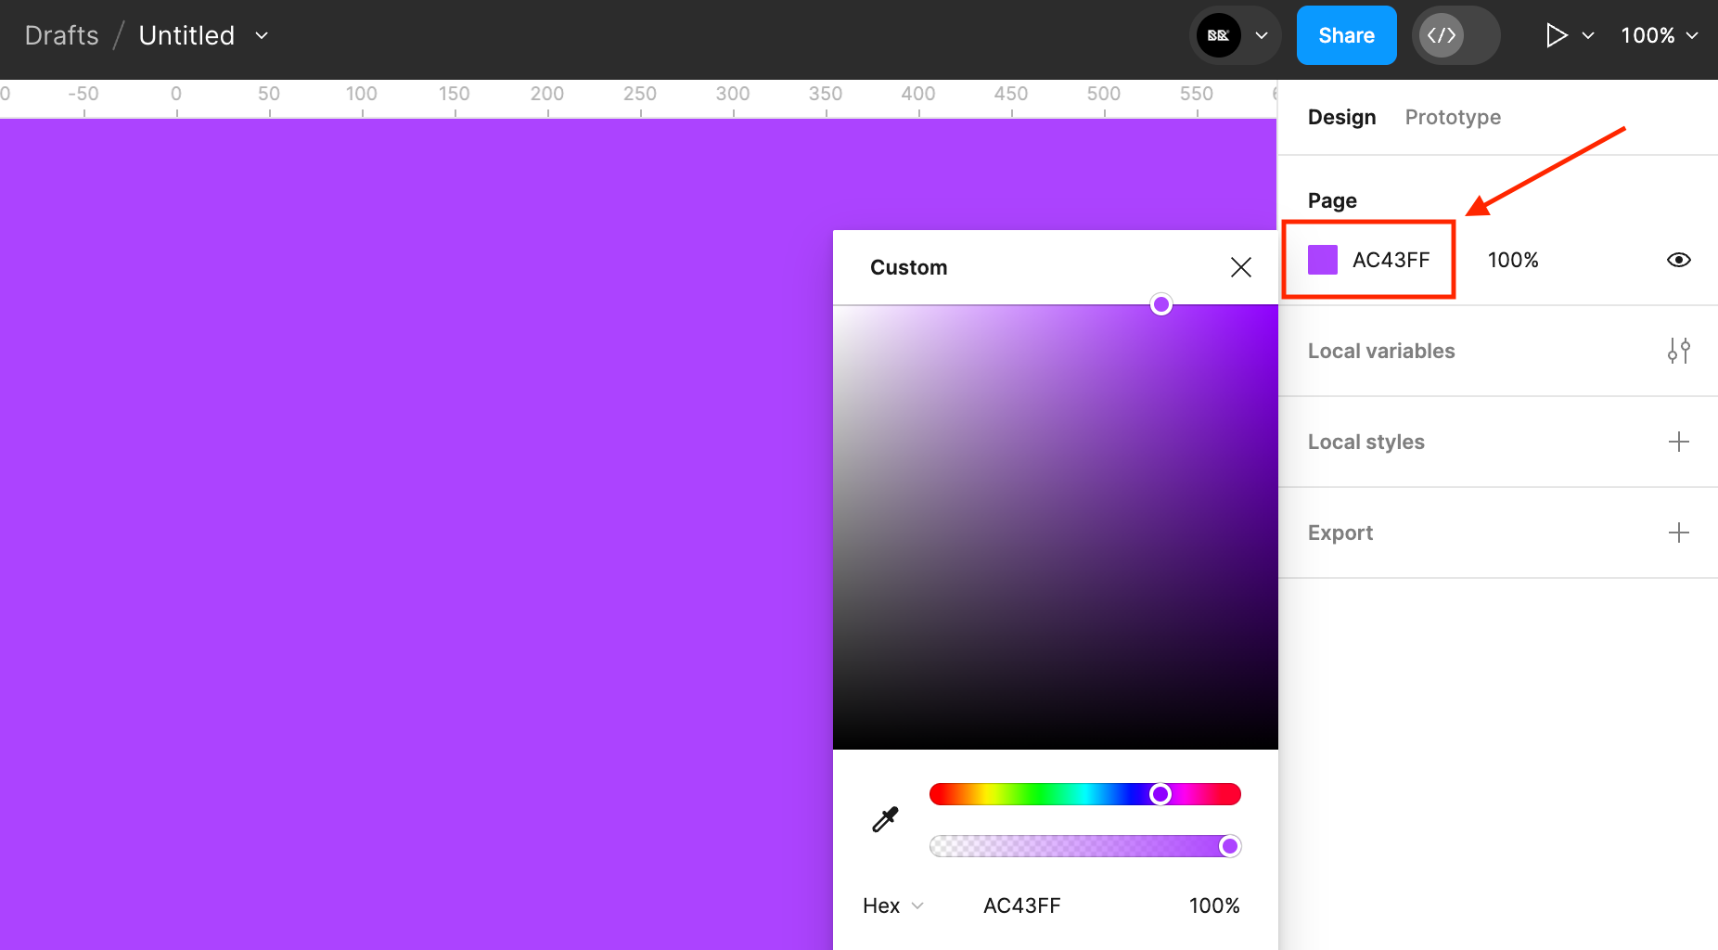This screenshot has width=1718, height=950.
Task: Click the Custom picker title
Action: coord(909,267)
